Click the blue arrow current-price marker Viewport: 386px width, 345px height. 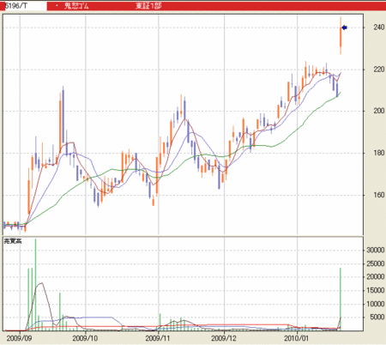(345, 27)
